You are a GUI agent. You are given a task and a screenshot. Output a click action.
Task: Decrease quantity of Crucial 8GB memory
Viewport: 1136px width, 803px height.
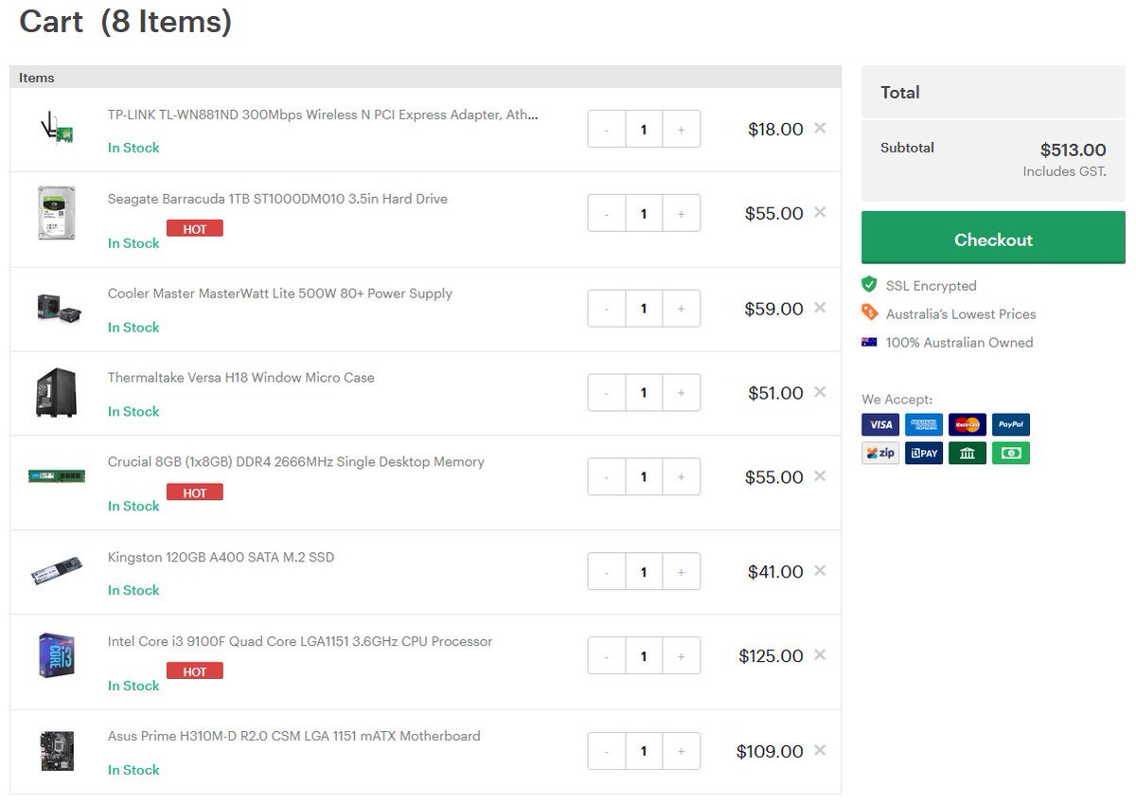tap(607, 477)
